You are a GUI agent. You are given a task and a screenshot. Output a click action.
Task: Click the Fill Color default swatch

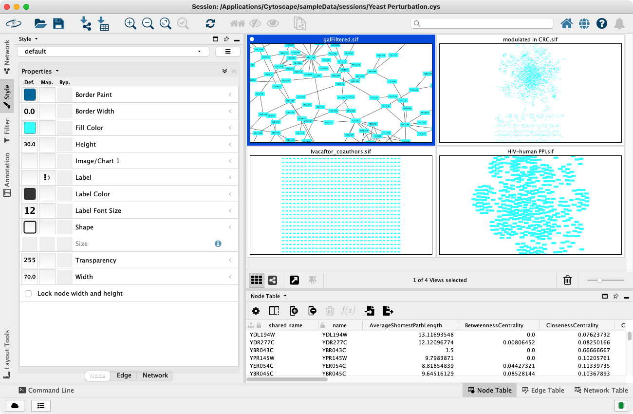click(30, 128)
